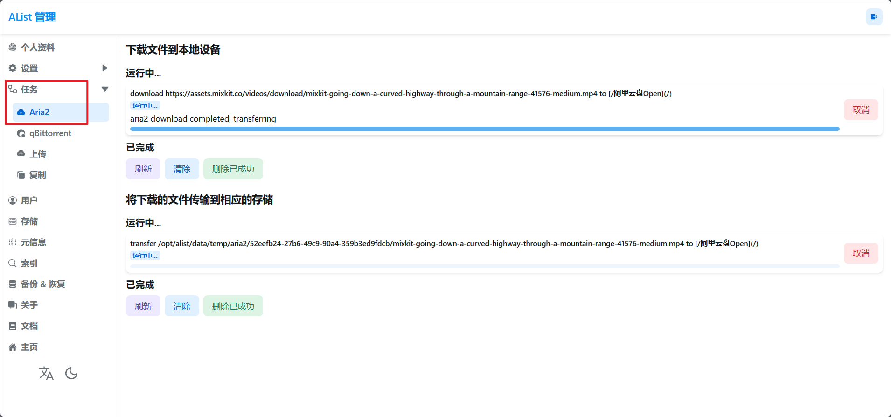Click the 元信息 metadata icon
This screenshot has width=891, height=417.
click(13, 242)
